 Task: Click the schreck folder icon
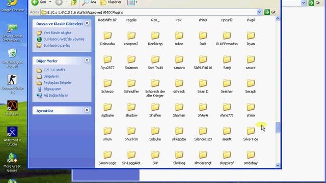pyautogui.click(x=179, y=83)
